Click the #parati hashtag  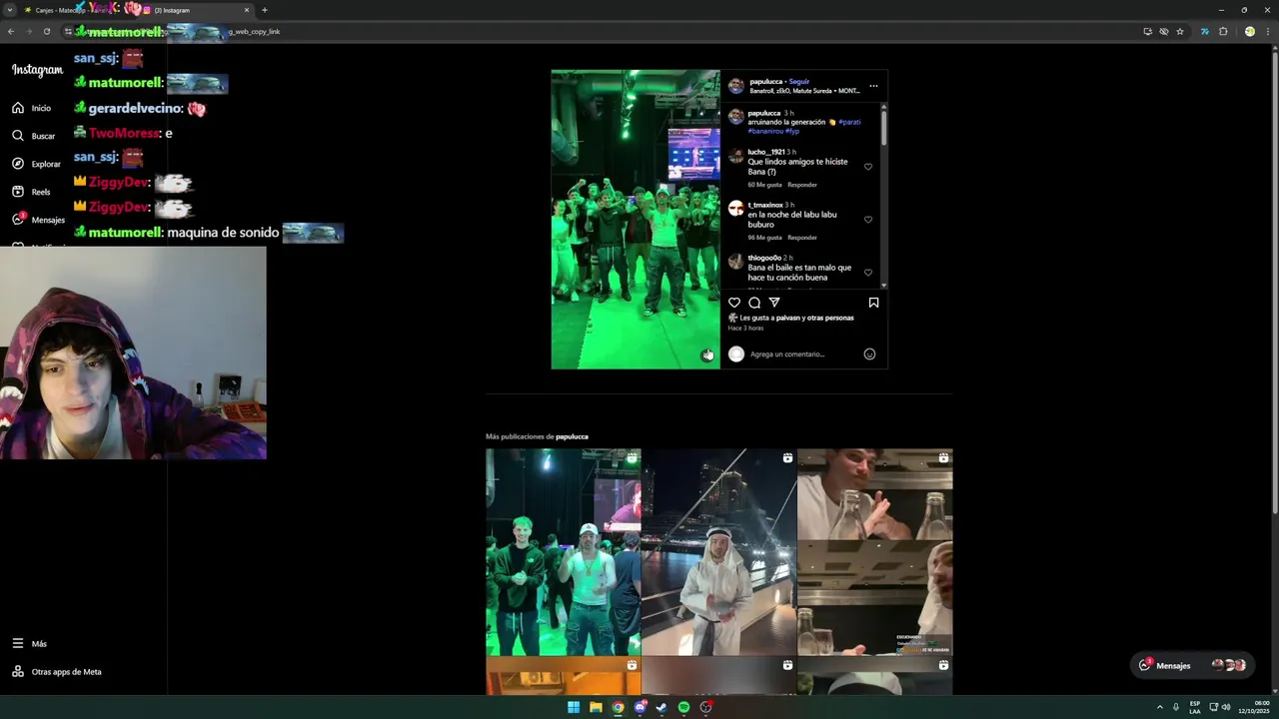click(x=849, y=122)
